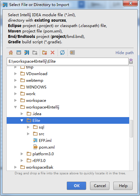
Task: Expand the src folder
Action: 28,134
